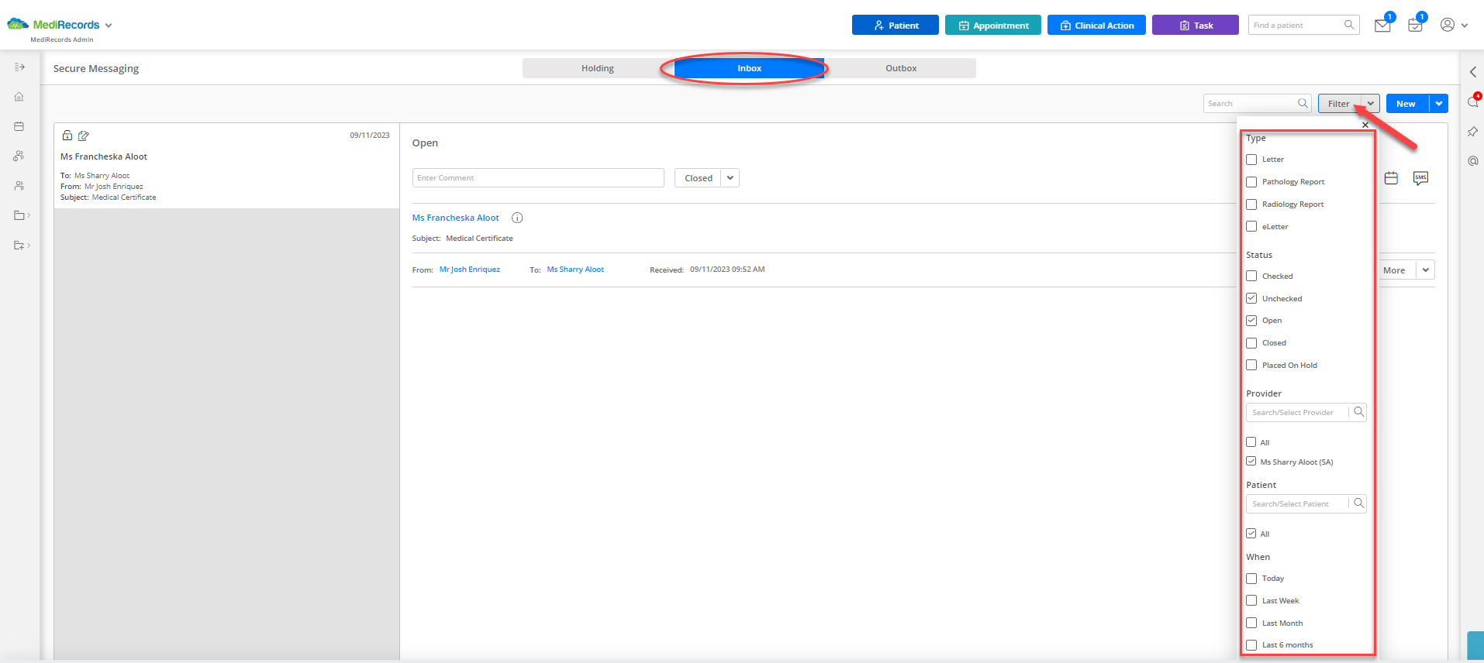Switch to the Outbox tab
The height and width of the screenshot is (663, 1484).
tap(901, 68)
